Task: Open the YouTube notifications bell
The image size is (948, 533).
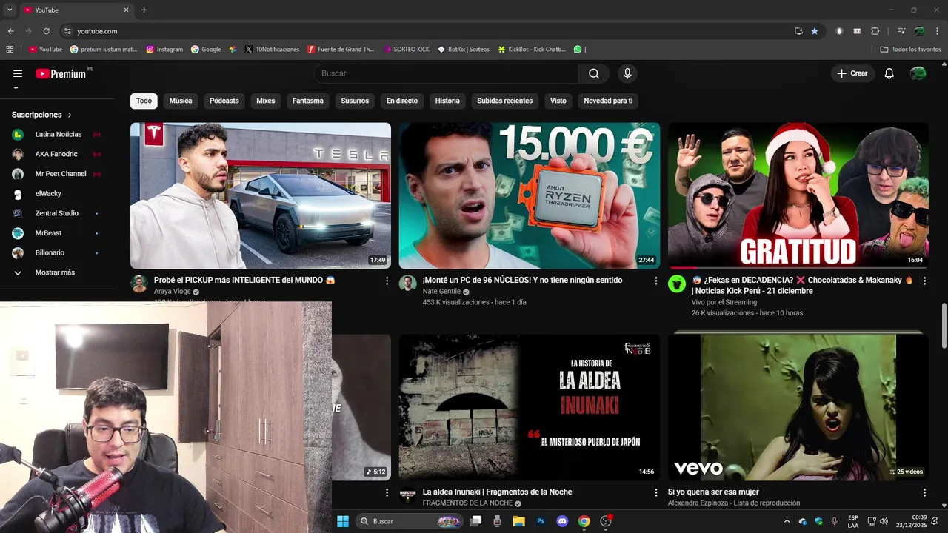Action: coord(889,73)
